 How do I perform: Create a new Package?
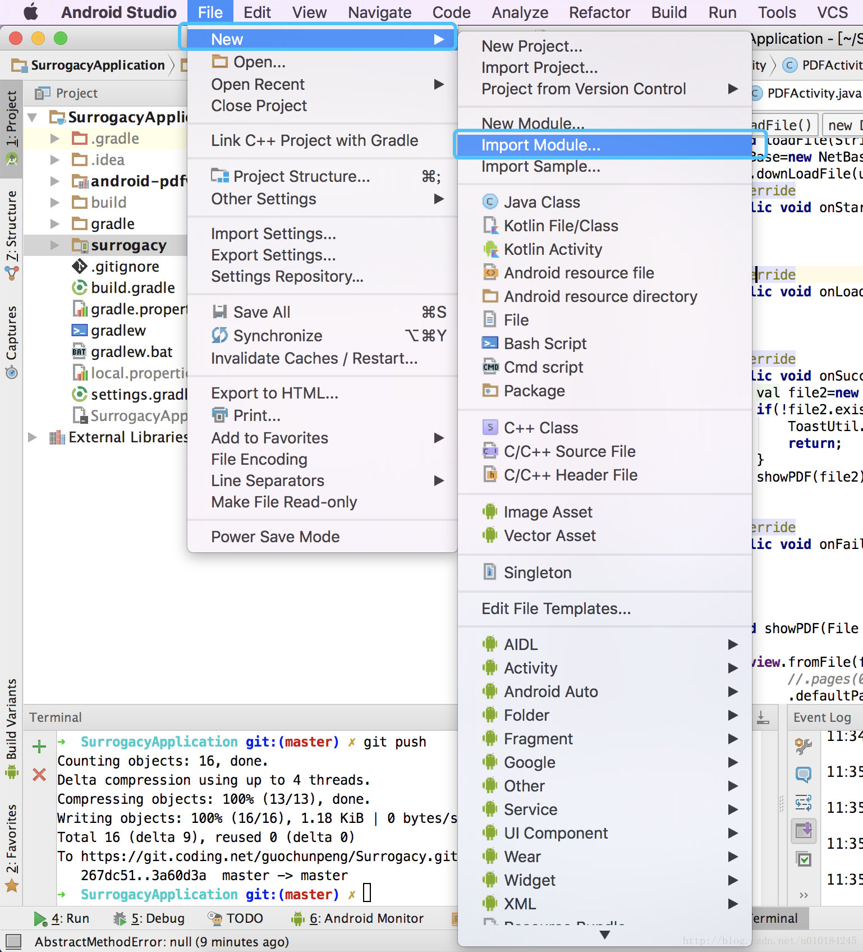[x=605, y=391]
